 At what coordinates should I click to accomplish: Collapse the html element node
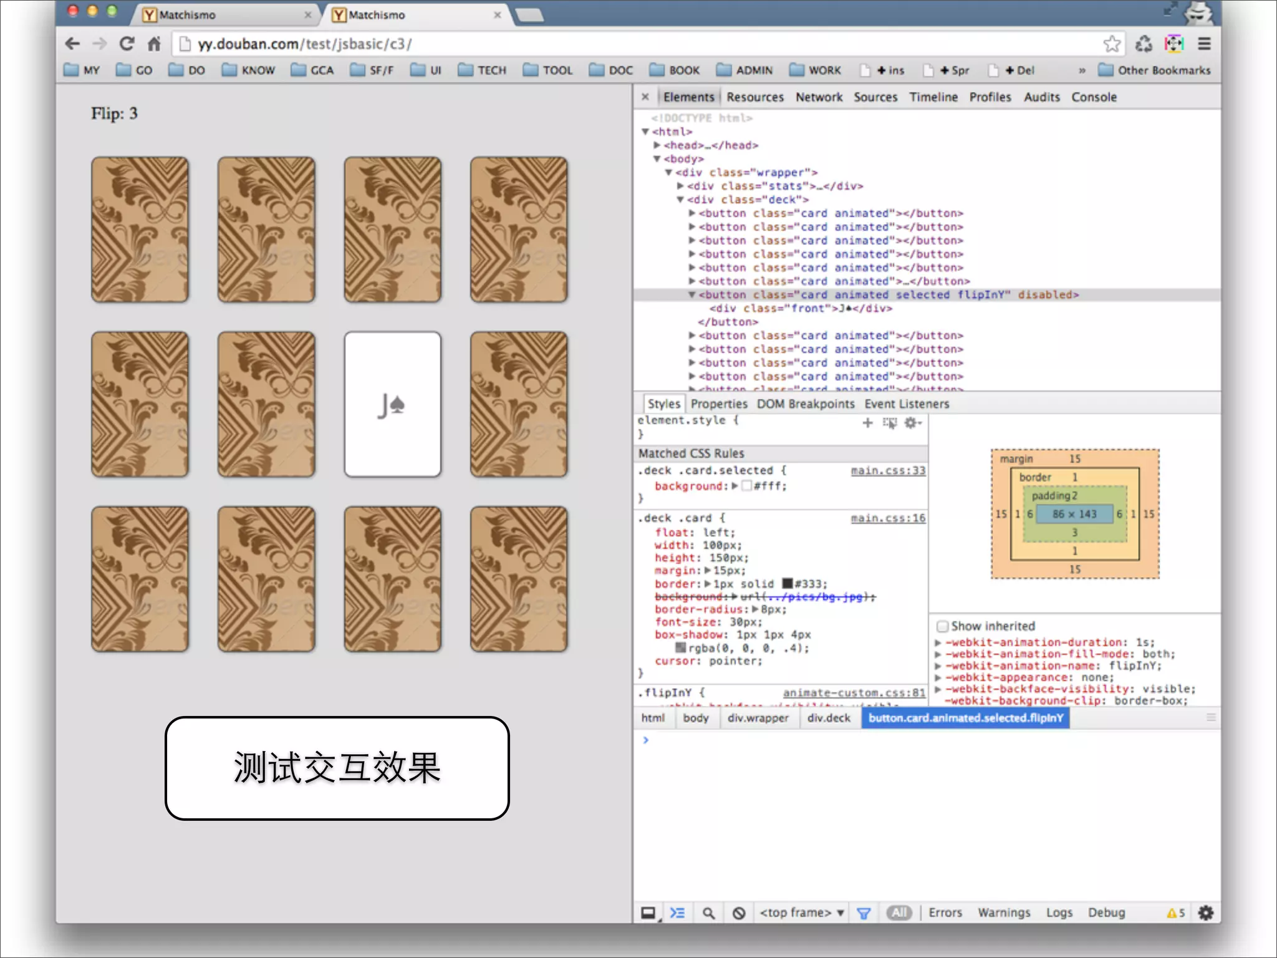tap(645, 132)
